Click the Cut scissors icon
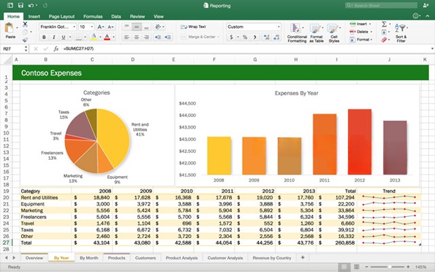Image resolution: width=435 pixels, height=272 pixels. click(25, 24)
